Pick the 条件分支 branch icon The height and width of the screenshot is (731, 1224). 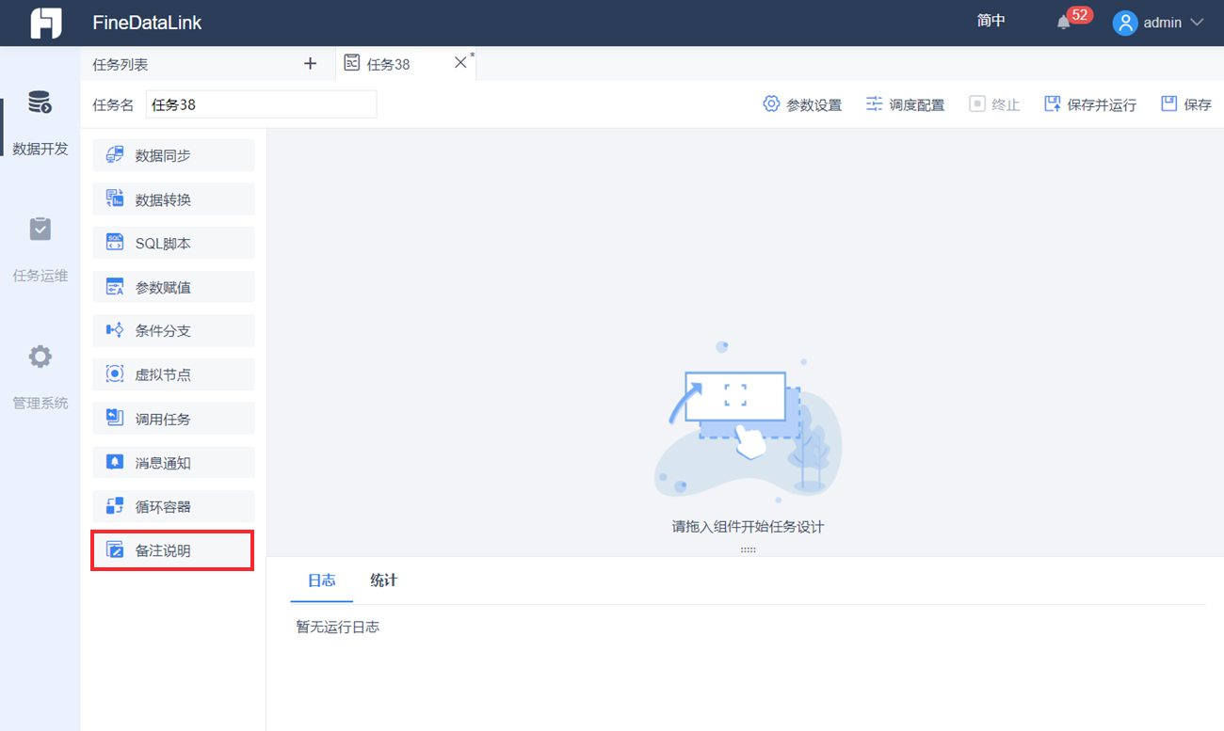pos(115,330)
